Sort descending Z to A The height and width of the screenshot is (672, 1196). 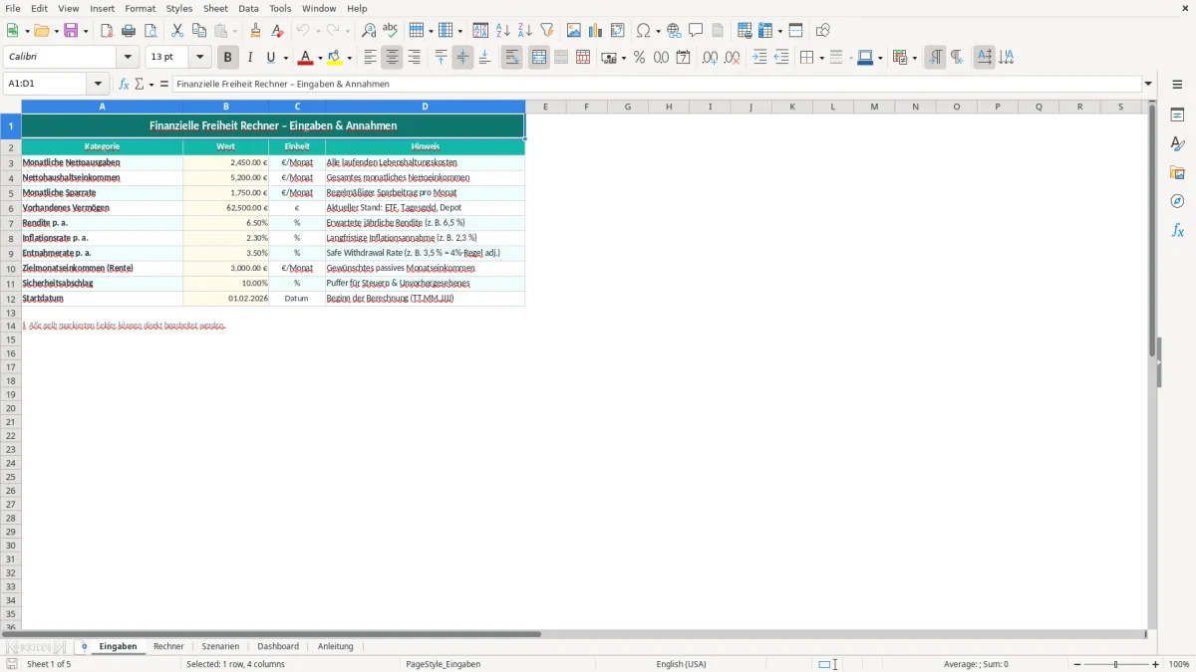(524, 31)
